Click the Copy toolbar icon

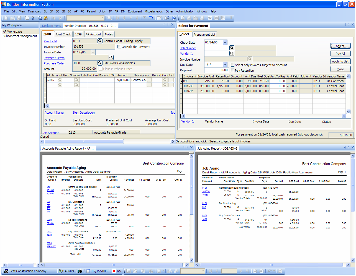pyautogui.click(x=40, y=18)
